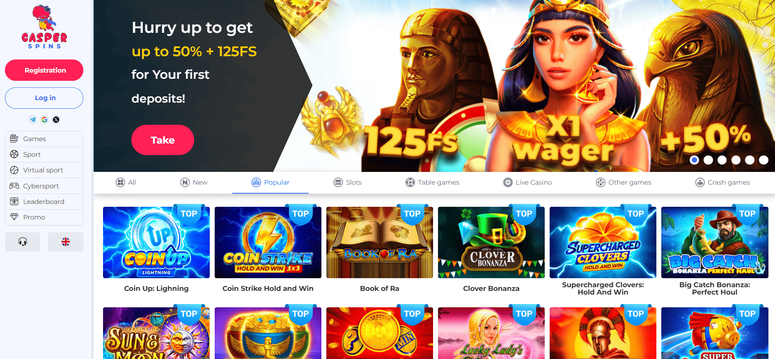Screen dimensions: 775x359
Task: Select the fourth banner slide dot
Action: pos(736,160)
